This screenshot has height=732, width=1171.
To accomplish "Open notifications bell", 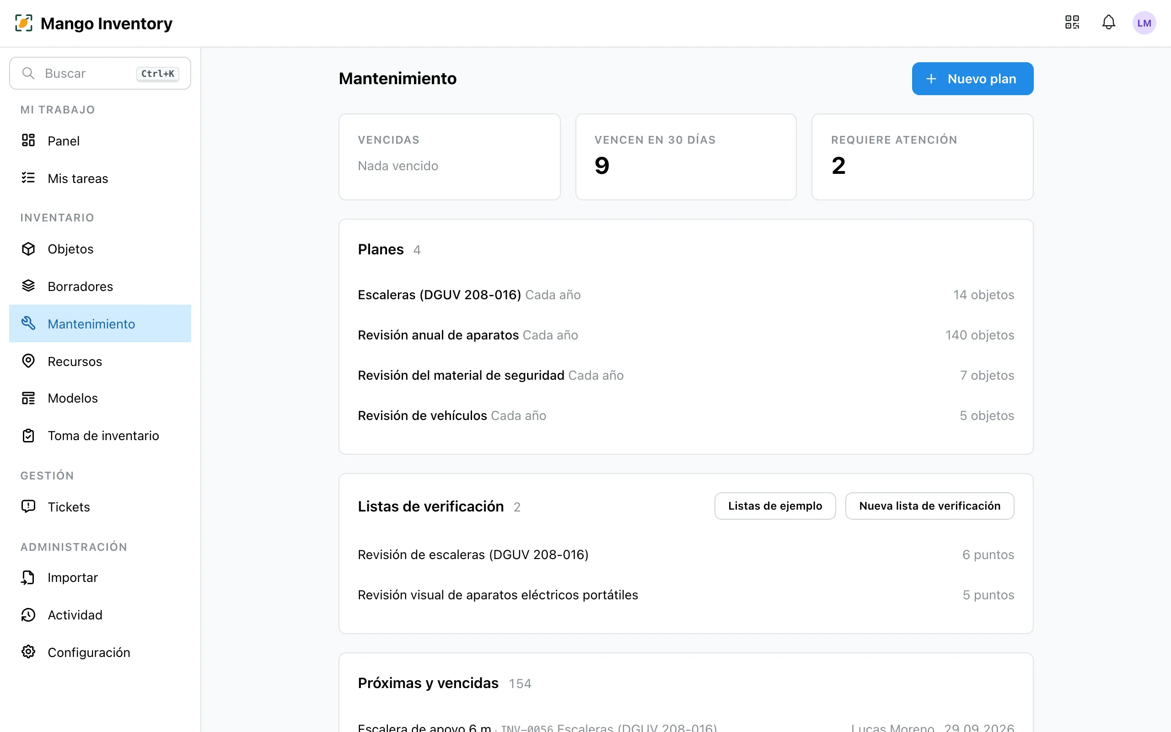I will pos(1109,22).
